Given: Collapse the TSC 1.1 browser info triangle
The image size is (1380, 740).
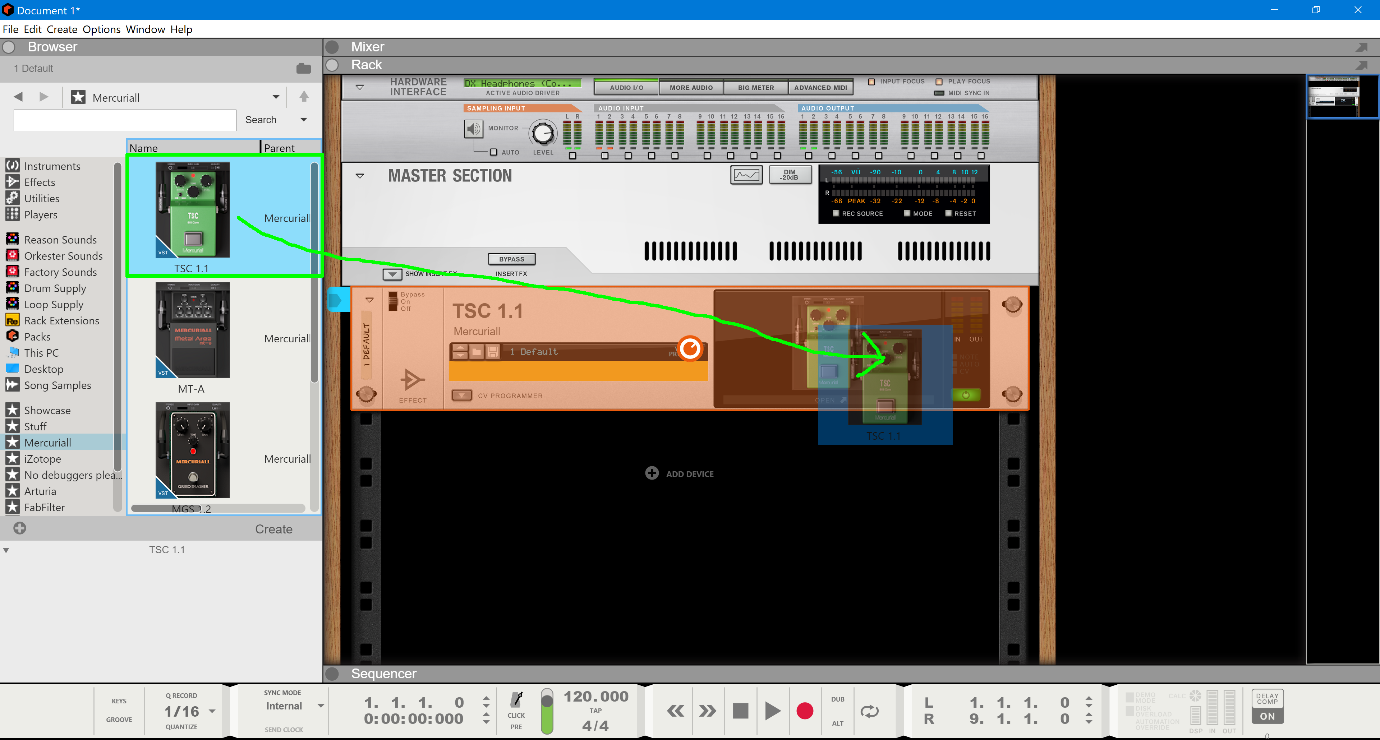Looking at the screenshot, I should pos(6,550).
